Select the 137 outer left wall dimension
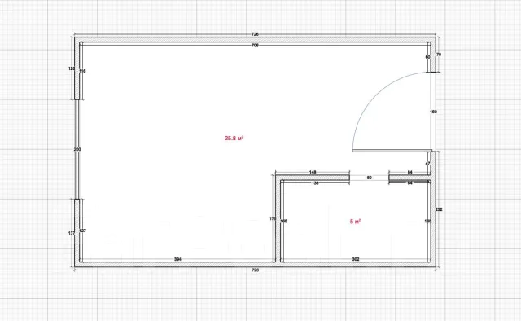 [x=72, y=233]
